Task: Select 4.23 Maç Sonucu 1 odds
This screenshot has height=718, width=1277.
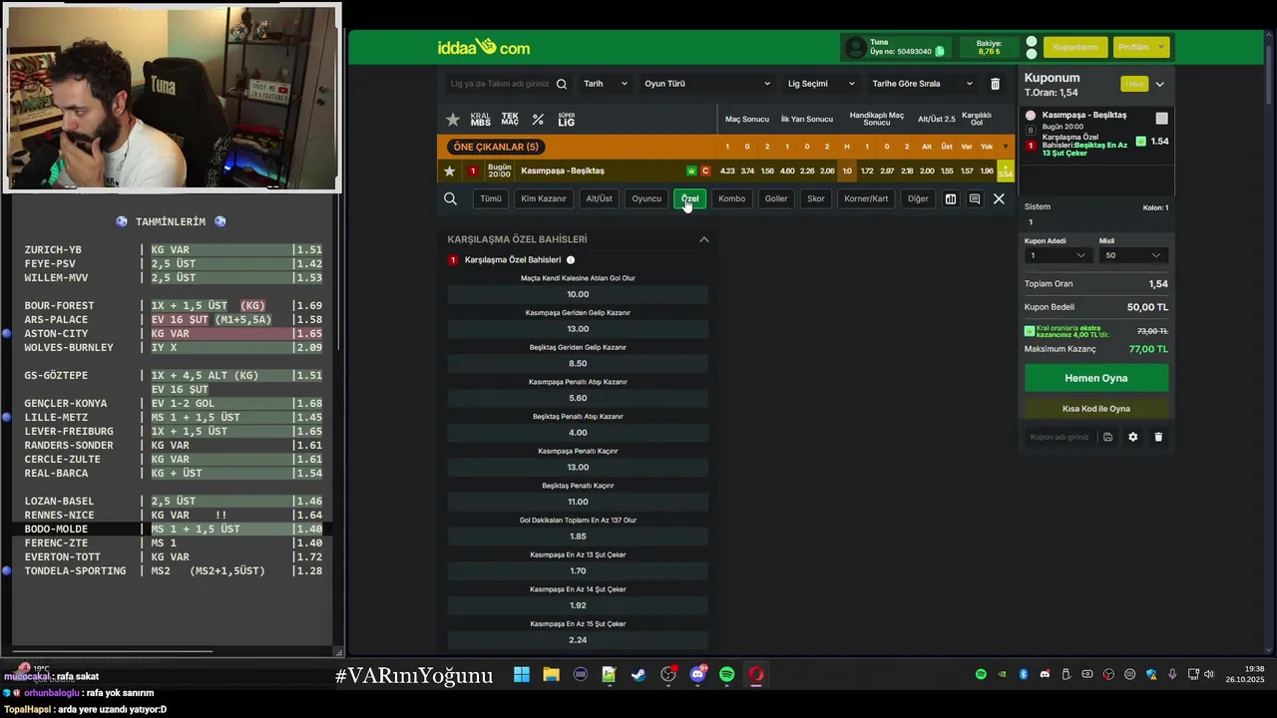Action: tap(727, 172)
